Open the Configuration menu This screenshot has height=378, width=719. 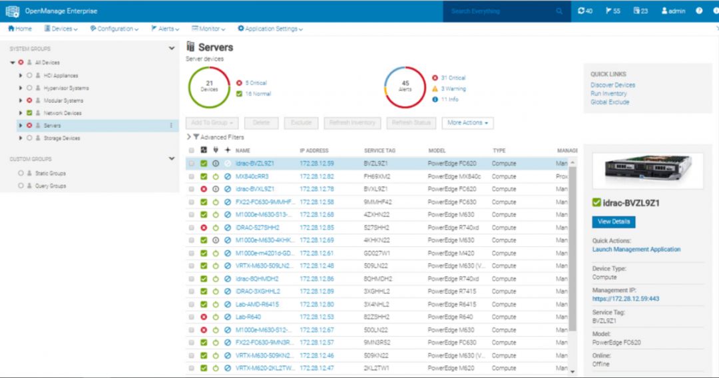click(115, 29)
